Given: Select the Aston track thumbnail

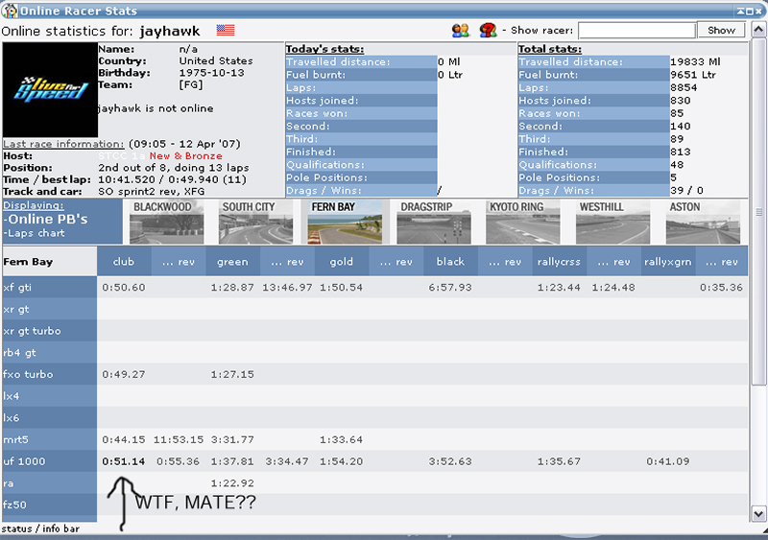Looking at the screenshot, I should [x=703, y=222].
